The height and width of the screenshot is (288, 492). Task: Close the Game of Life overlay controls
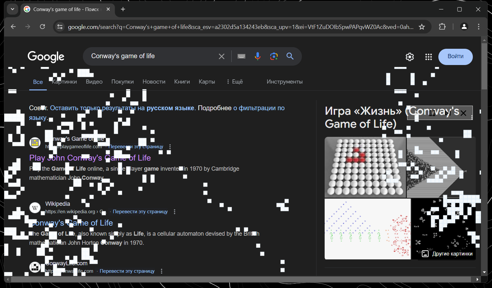click(x=463, y=113)
